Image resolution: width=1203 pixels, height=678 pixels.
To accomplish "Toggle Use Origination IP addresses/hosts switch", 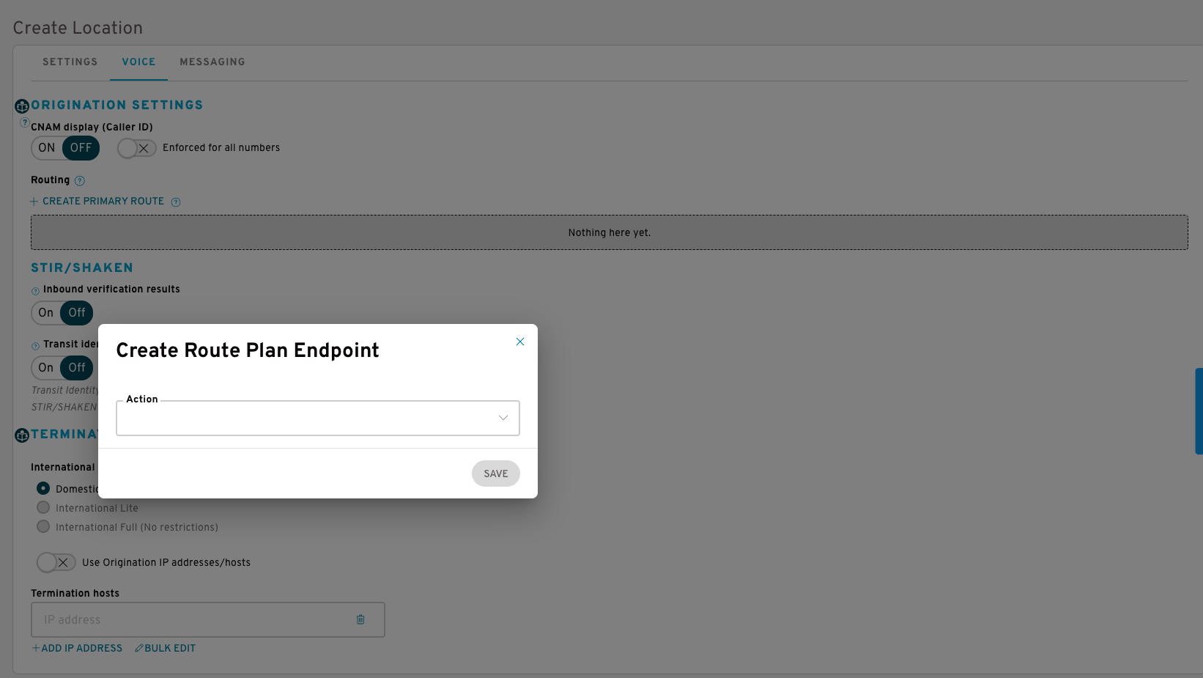I will point(56,562).
